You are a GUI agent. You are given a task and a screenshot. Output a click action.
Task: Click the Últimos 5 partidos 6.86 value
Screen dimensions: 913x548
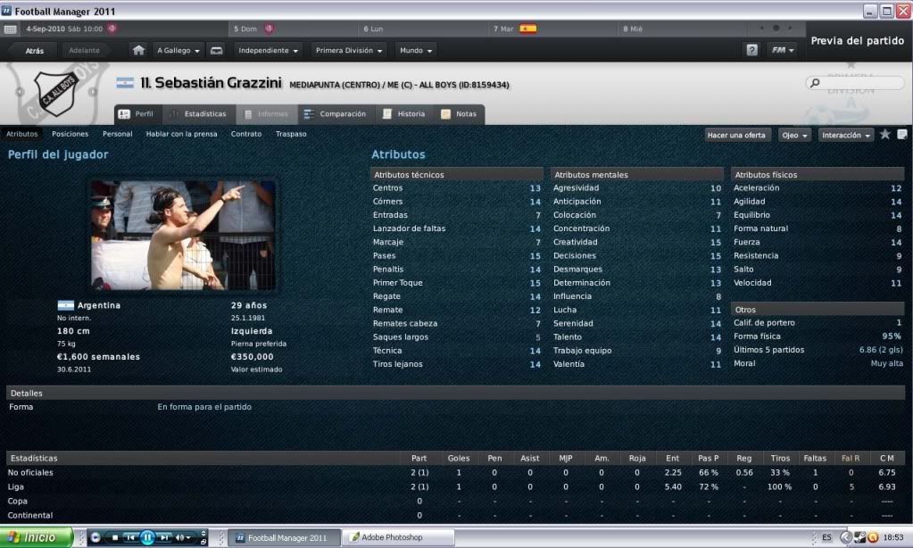tap(881, 350)
